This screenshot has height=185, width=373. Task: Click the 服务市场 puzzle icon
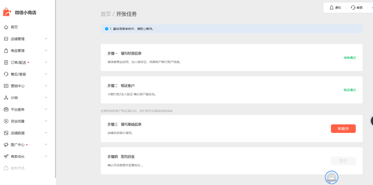click(x=6, y=168)
